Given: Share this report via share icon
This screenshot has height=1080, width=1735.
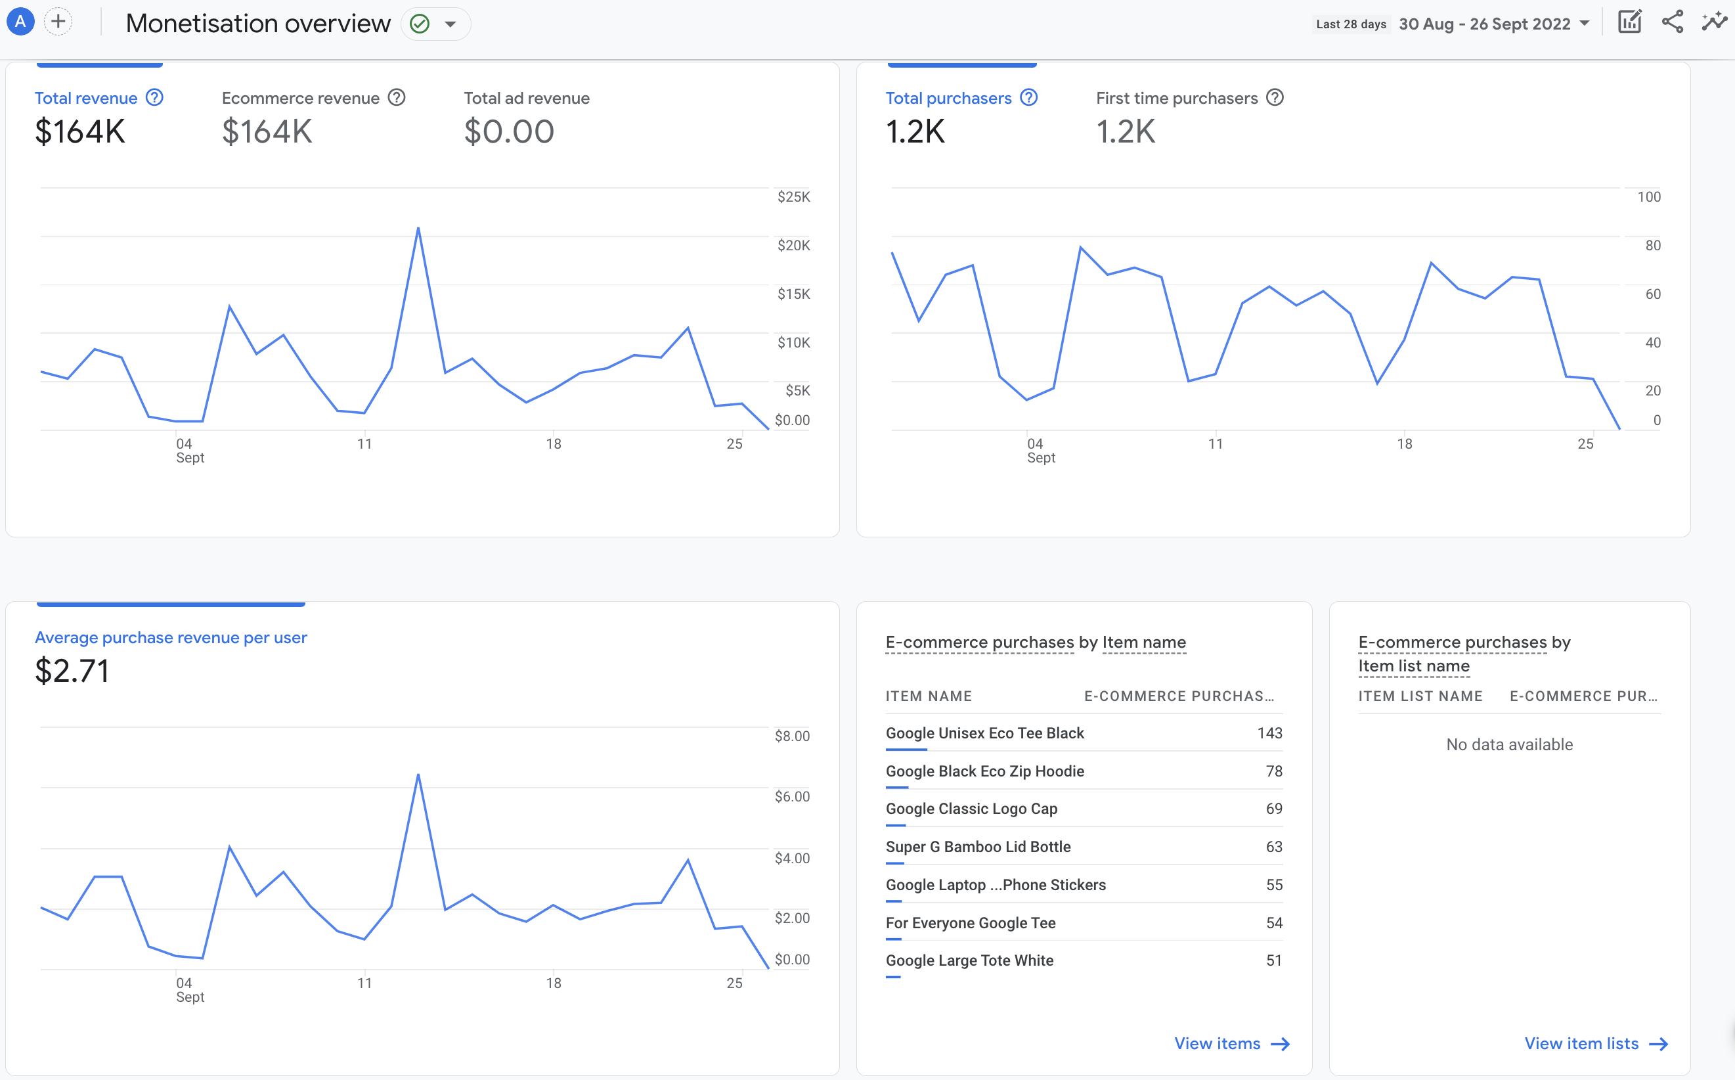Looking at the screenshot, I should click(x=1672, y=22).
